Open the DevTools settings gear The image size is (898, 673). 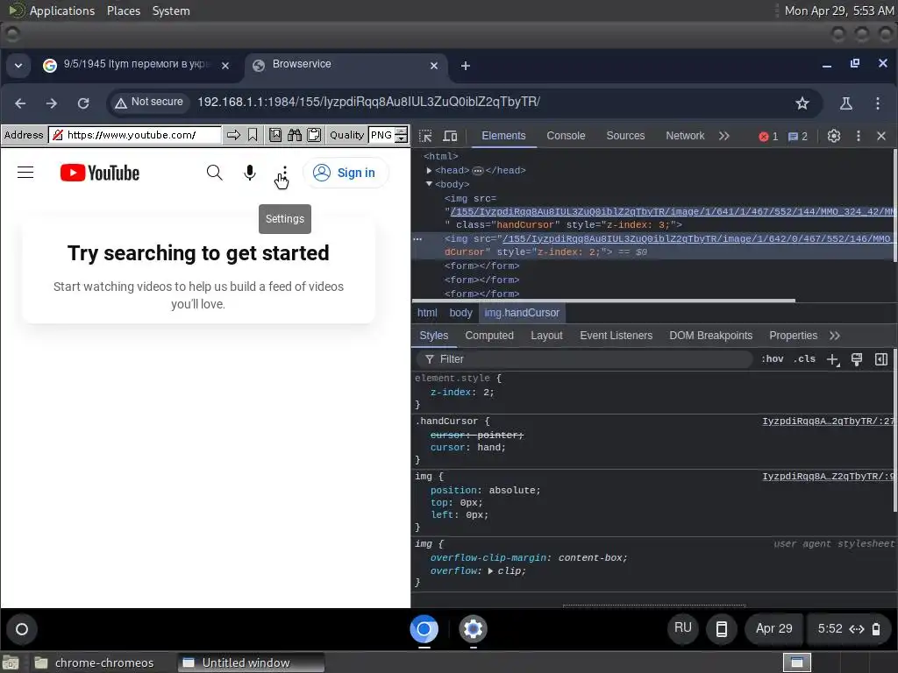click(834, 136)
